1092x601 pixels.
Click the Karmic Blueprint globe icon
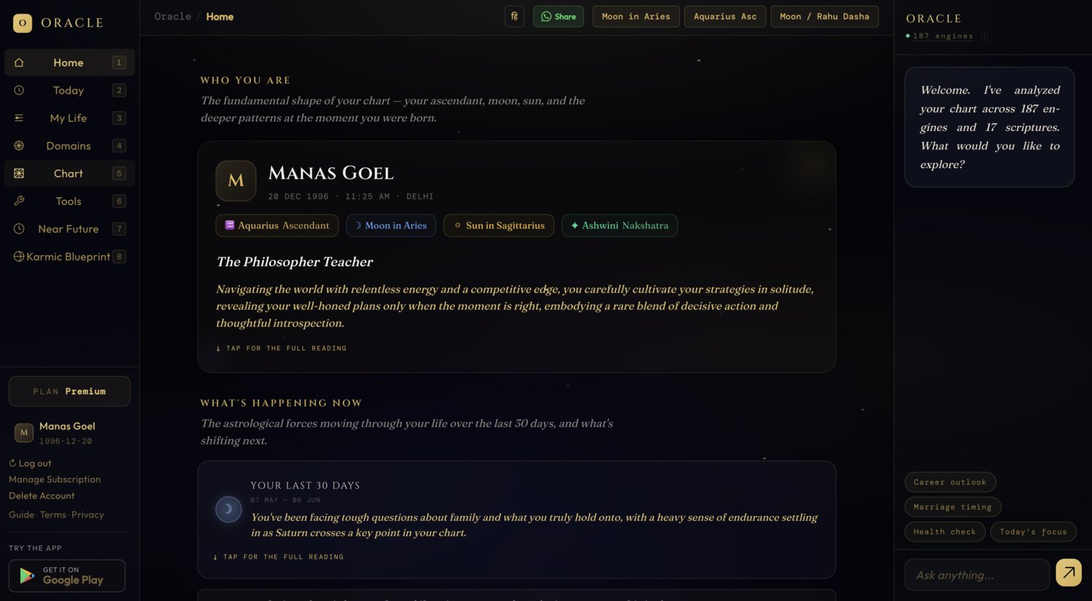19,256
